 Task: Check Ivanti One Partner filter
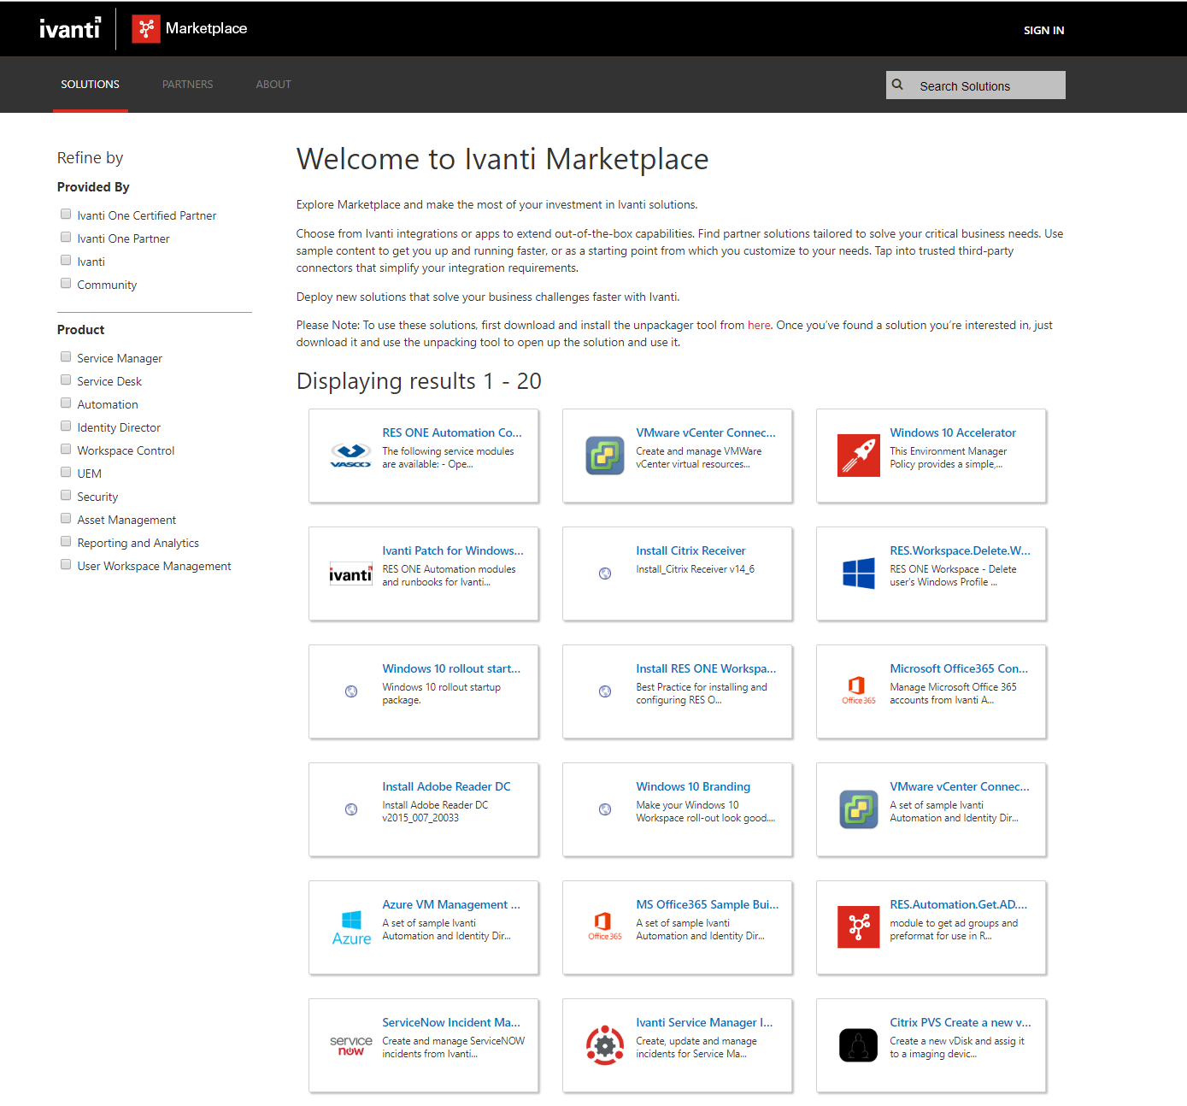pyautogui.click(x=66, y=237)
